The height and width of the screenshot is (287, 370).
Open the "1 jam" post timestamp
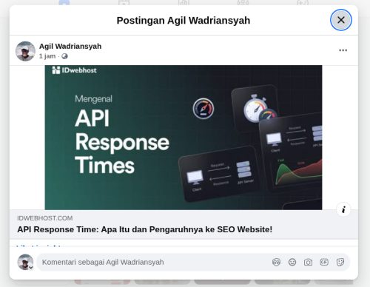tap(47, 56)
